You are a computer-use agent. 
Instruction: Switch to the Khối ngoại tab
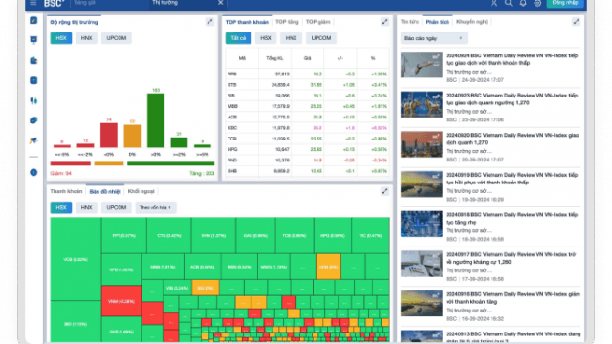[141, 191]
